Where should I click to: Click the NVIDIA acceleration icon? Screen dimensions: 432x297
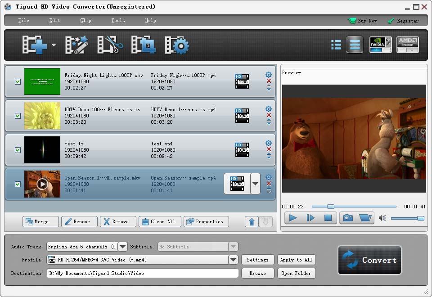click(380, 45)
